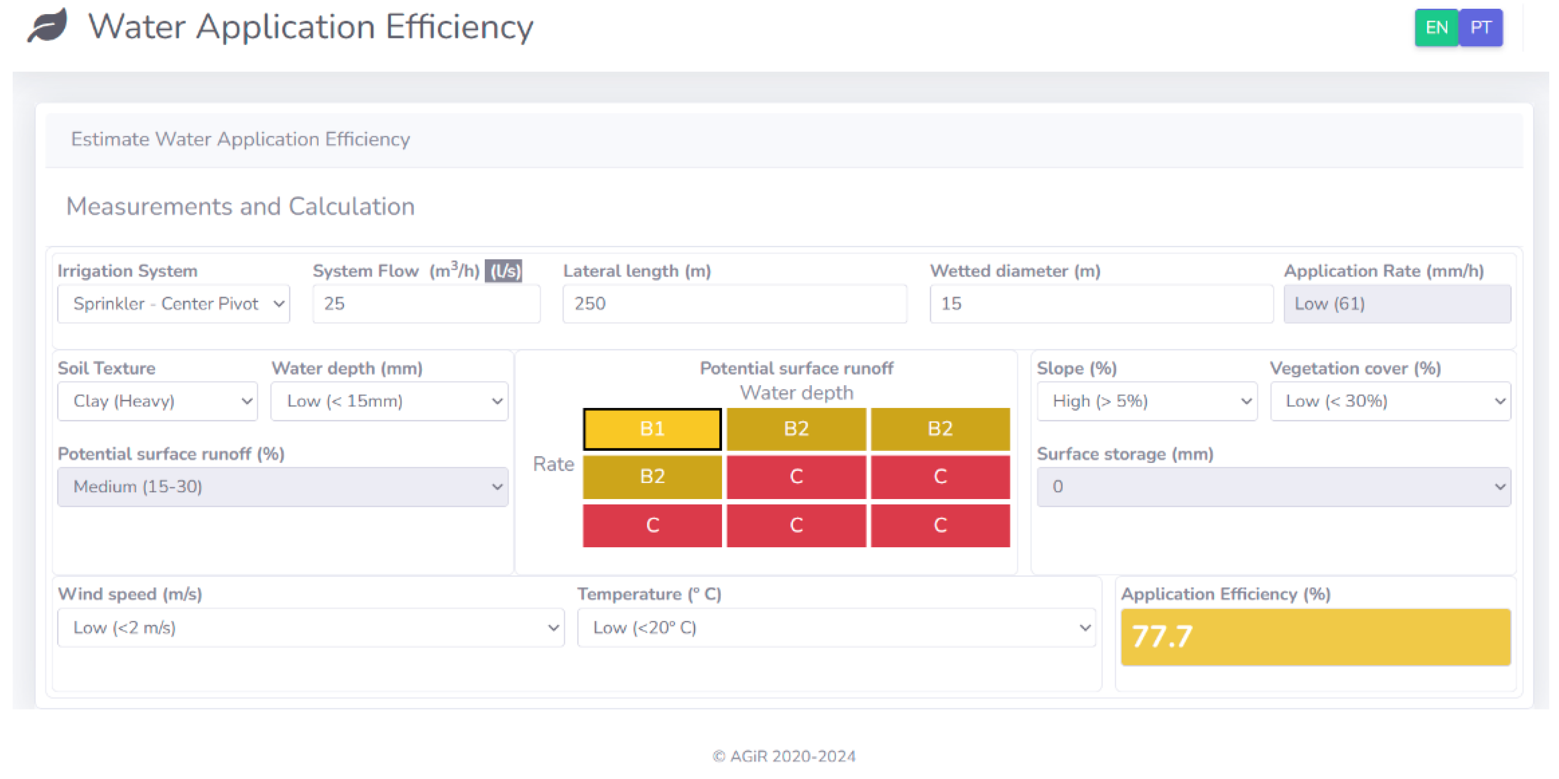Click the Water Application Efficiency title
Image resolution: width=1559 pixels, height=779 pixels.
pos(310,27)
